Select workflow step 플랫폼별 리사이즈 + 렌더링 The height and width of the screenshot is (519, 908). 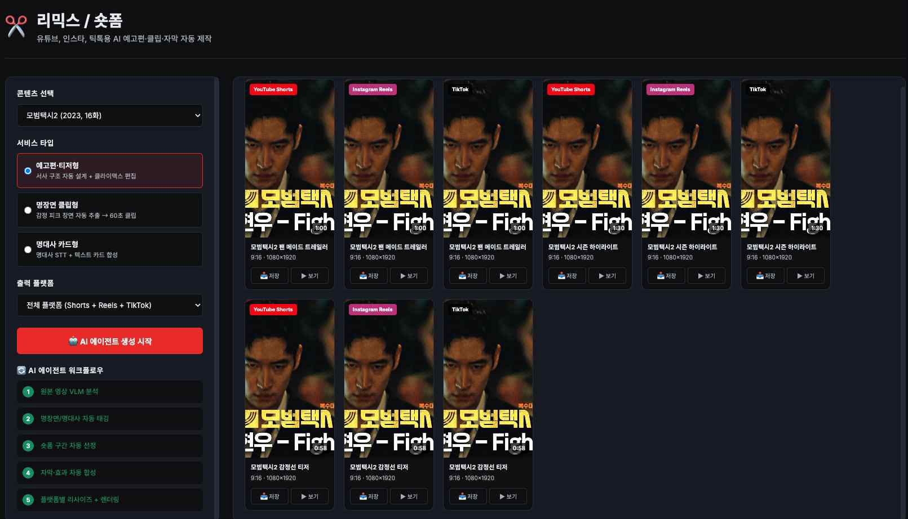[110, 500]
